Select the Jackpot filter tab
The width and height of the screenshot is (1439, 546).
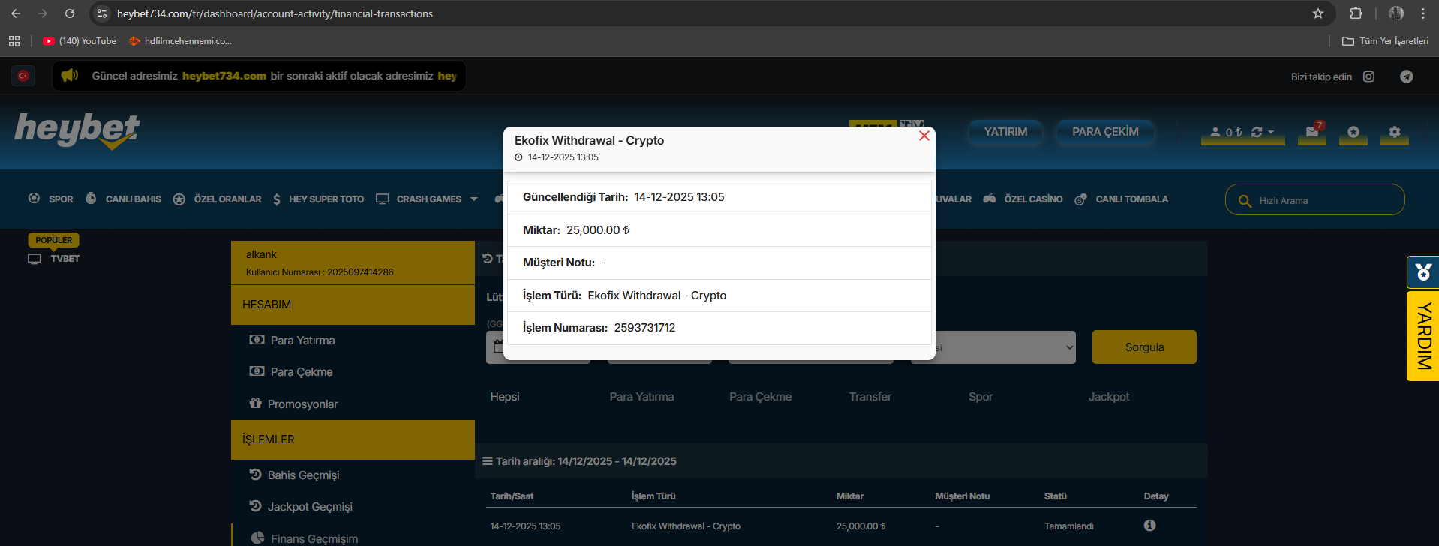(1109, 397)
